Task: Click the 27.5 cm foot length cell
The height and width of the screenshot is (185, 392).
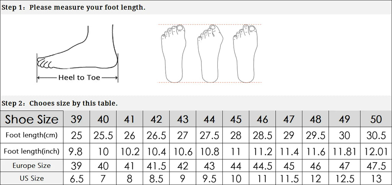Action: click(209, 135)
